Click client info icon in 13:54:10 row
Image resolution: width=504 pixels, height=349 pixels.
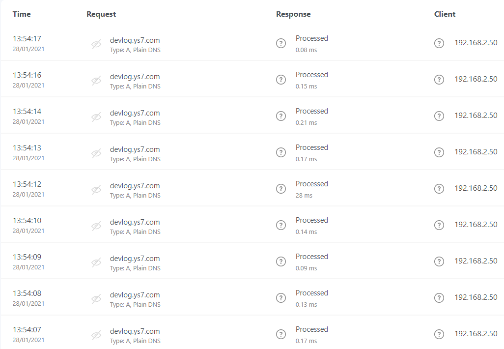[439, 225]
